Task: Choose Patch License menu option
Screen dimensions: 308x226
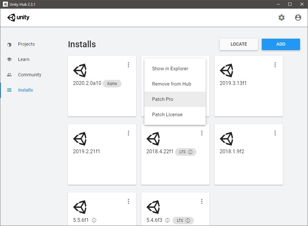Action: 175,115
